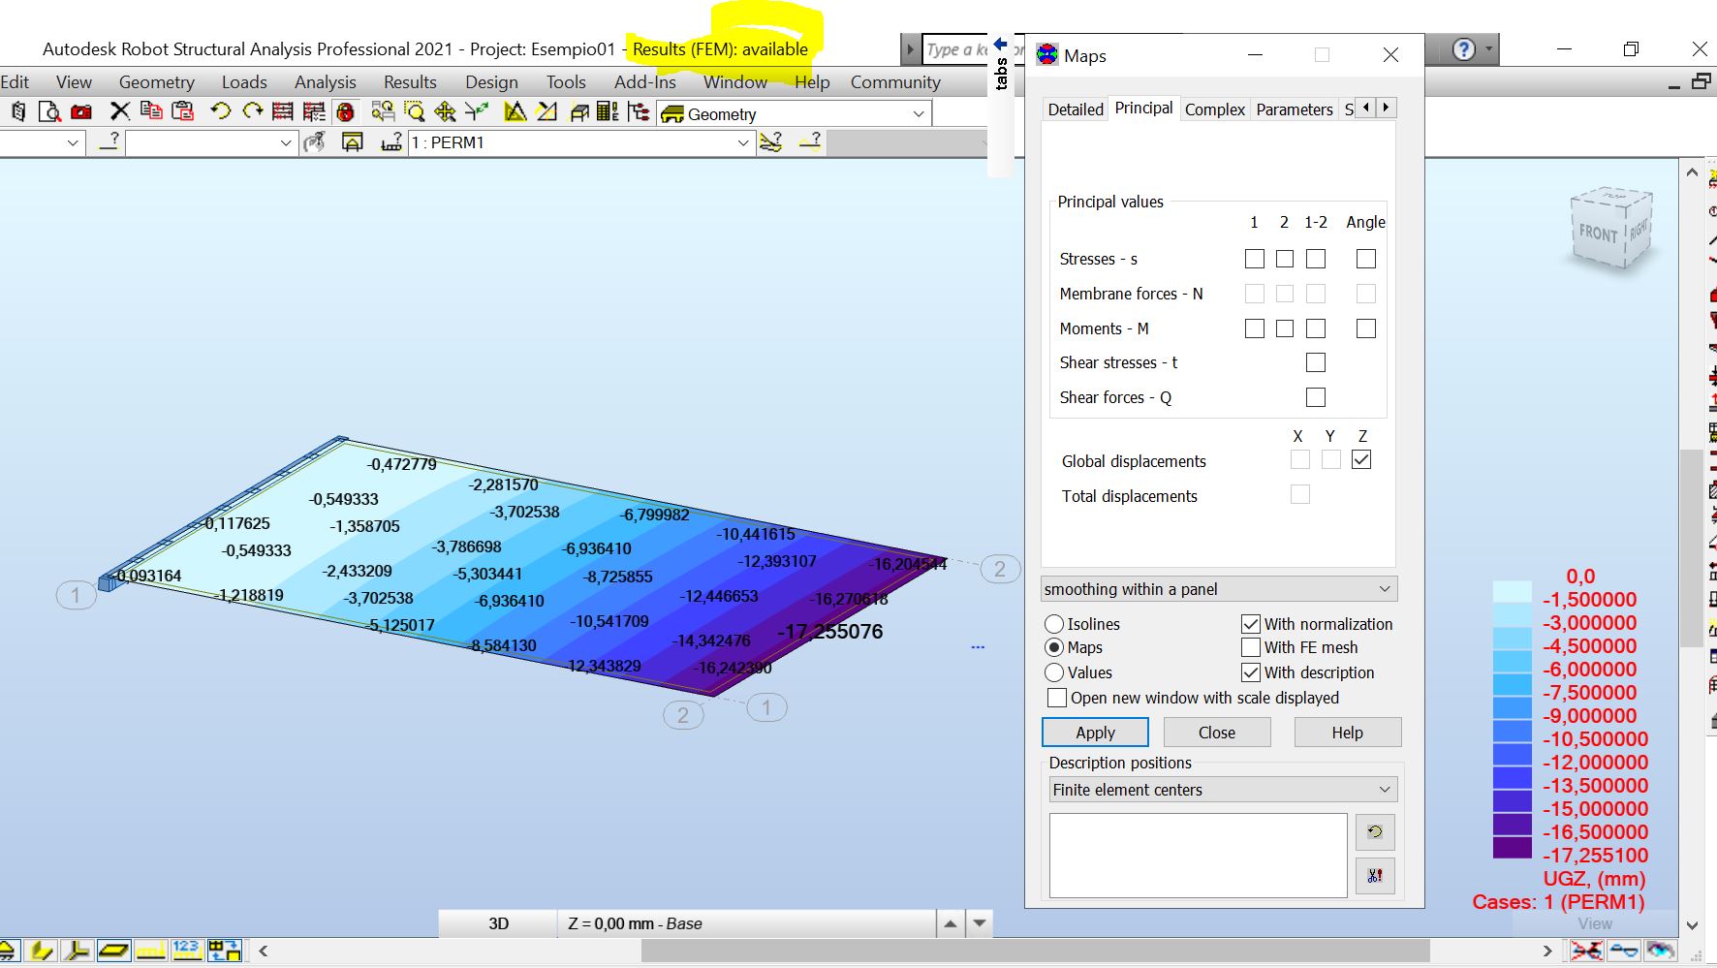The image size is (1717, 968).
Task: Open the Calculations tool with red padlock icon
Action: pos(346,112)
